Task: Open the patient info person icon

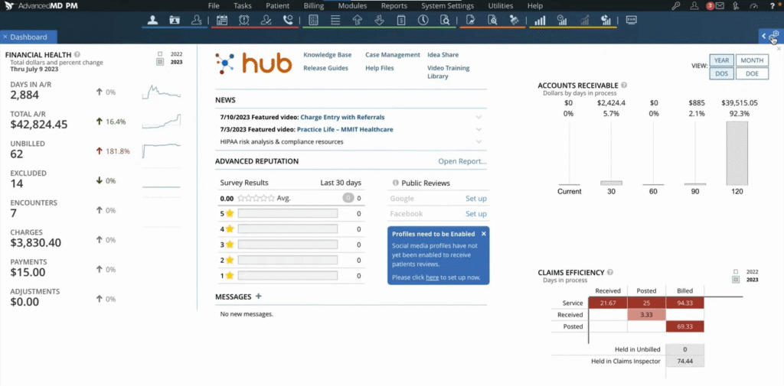Action: point(153,20)
